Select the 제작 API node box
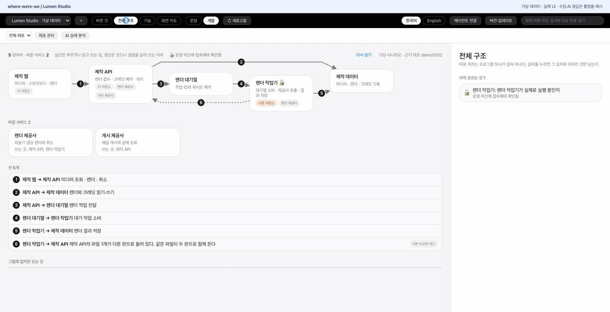 point(121,84)
